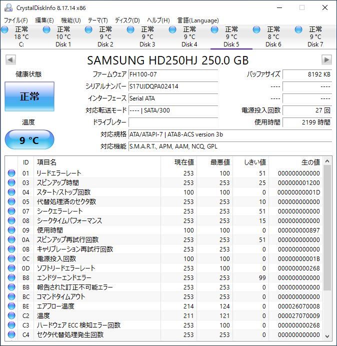Click status orb for ID 0B キャリブレーション再試行回数
Image resolution: width=337 pixels, height=346 pixels.
11,249
